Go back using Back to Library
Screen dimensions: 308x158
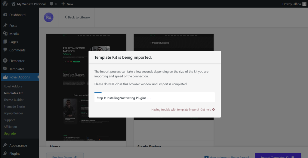(77, 17)
